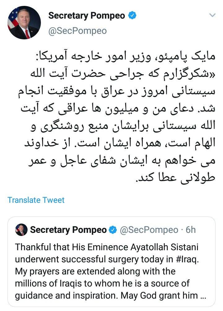This screenshot has height=311, width=223.
Task: Click the 6h timestamp on the quoted tweet
Action: click(190, 230)
